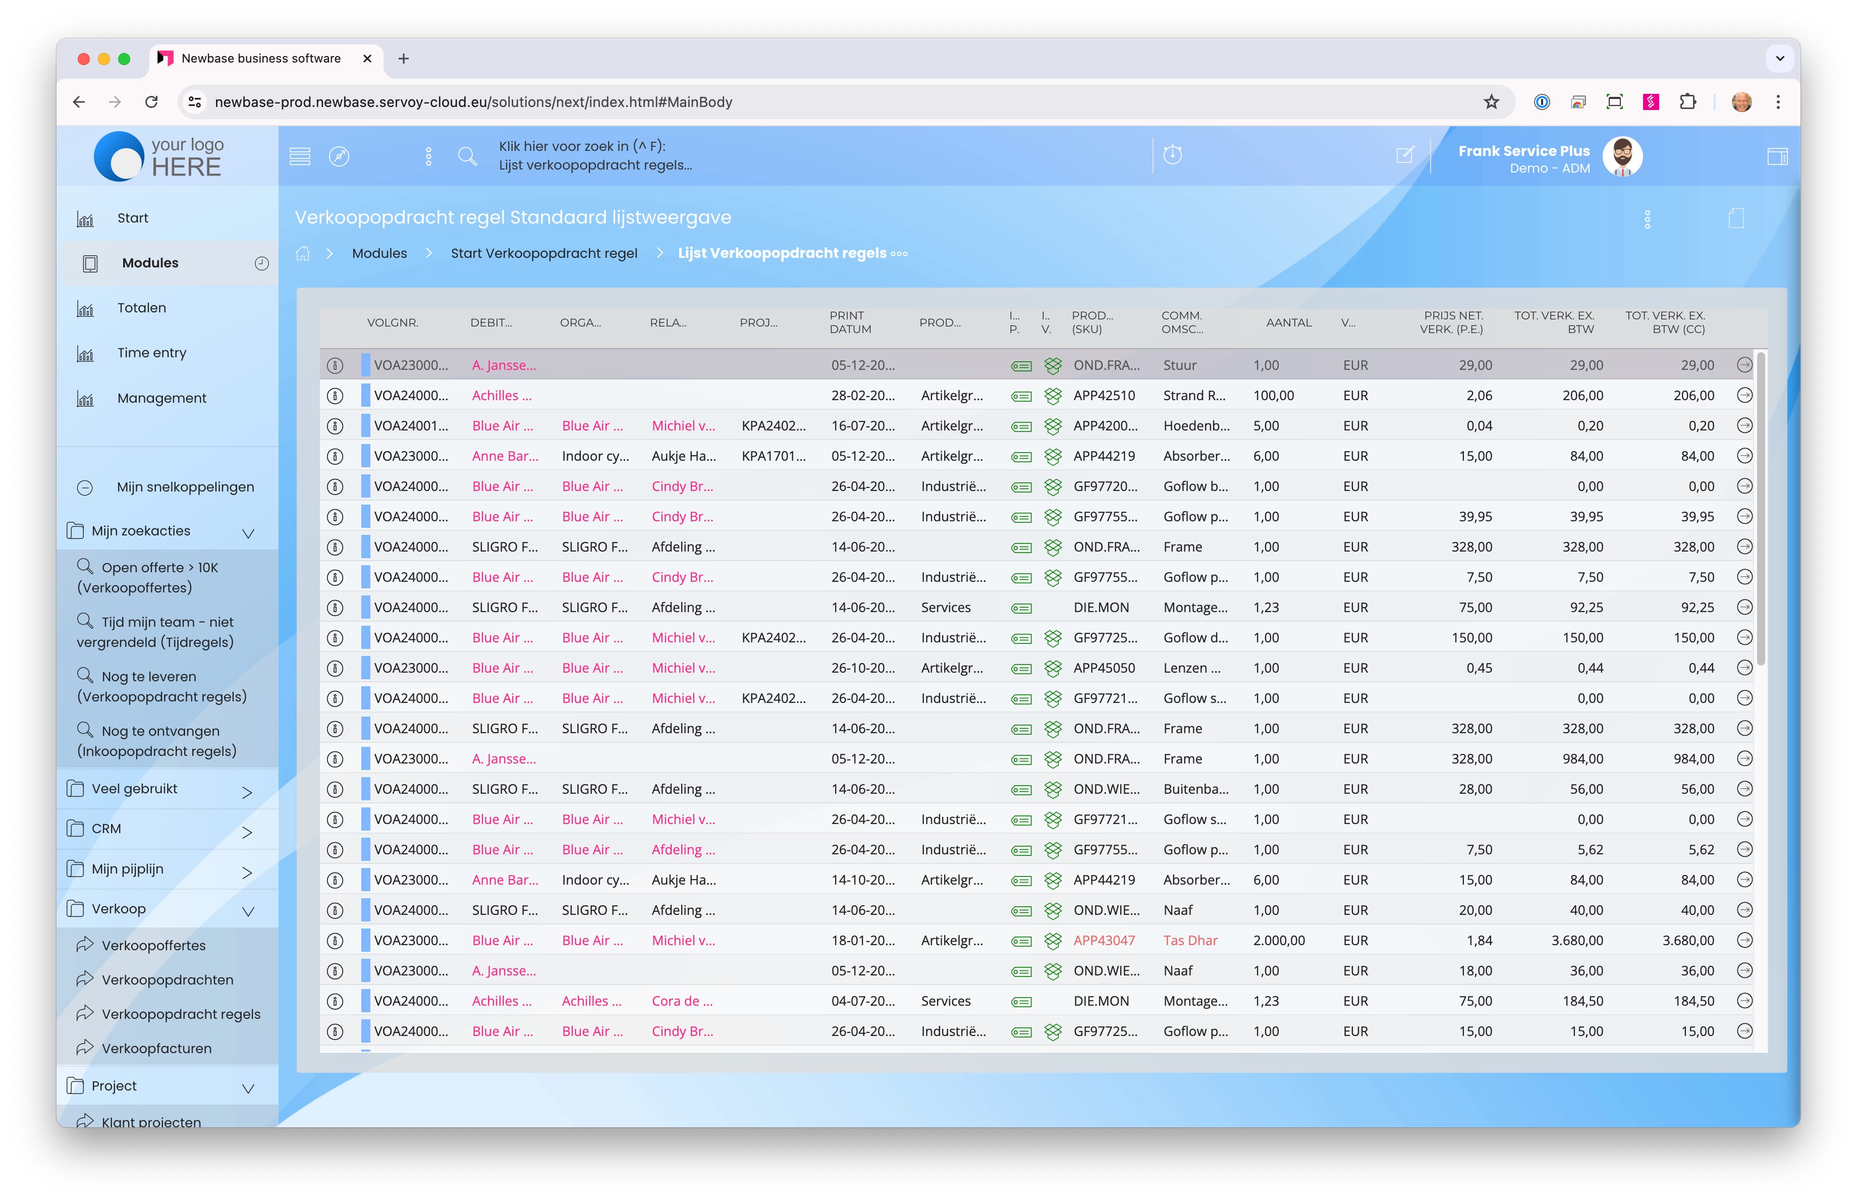Click the magnifier search icon in header

pyautogui.click(x=467, y=156)
